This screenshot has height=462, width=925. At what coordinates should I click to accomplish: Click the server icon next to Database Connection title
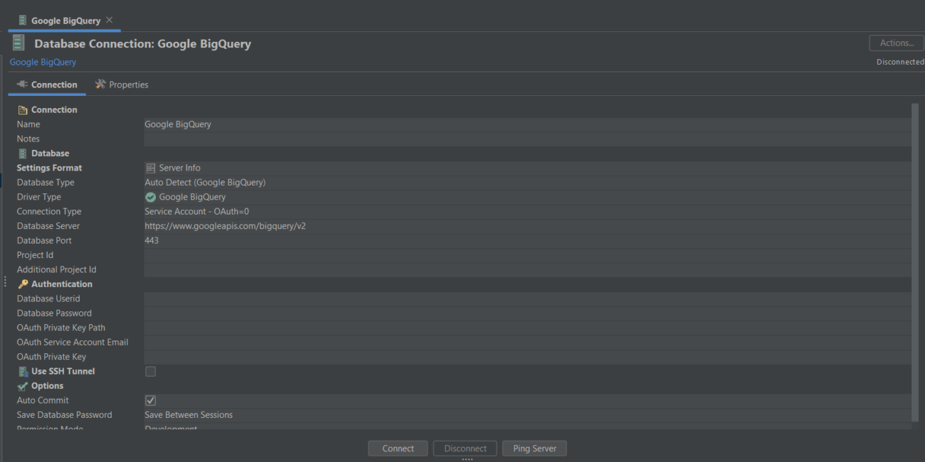tap(18, 42)
